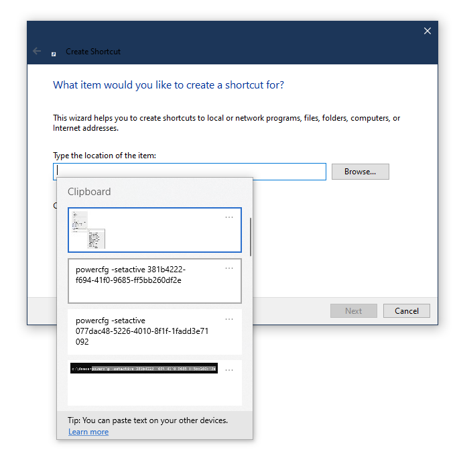
Task: Open the ellipsis menu for the powercfg 381b4222 entry
Action: (x=229, y=268)
